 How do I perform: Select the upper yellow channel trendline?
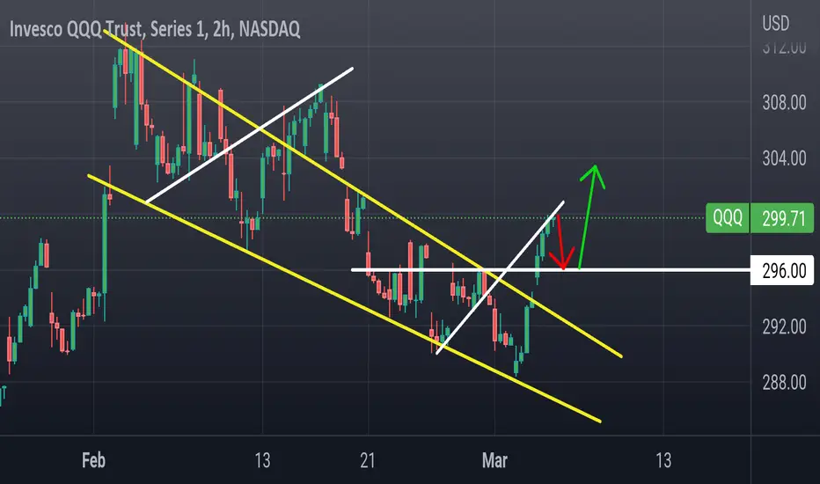(x=362, y=194)
